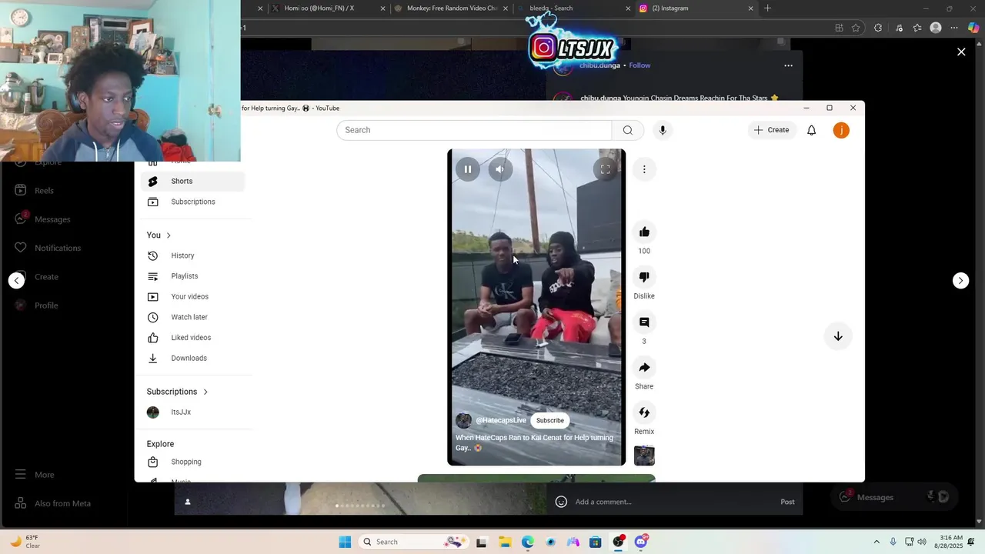Switch to the Instagram browser tab
Image resolution: width=985 pixels, height=554 pixels.
pos(696,8)
